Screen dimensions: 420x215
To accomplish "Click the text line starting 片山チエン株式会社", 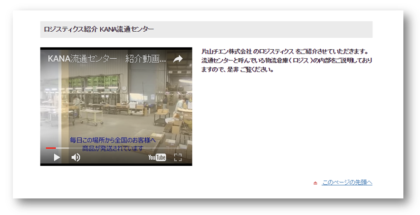I will click(x=285, y=51).
